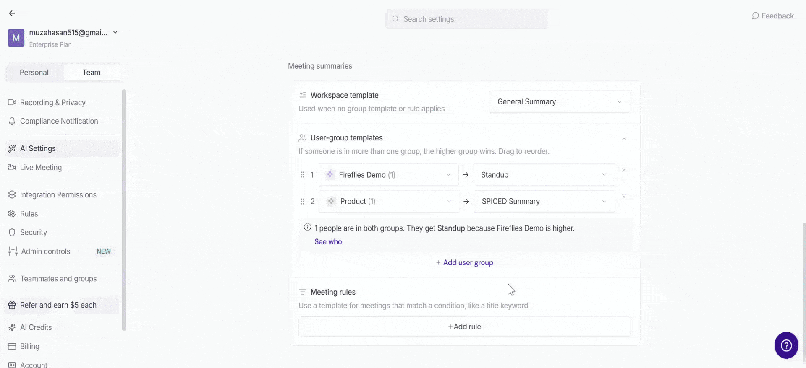806x368 pixels.
Task: Click the sidebar scrollbar
Action: (x=124, y=210)
